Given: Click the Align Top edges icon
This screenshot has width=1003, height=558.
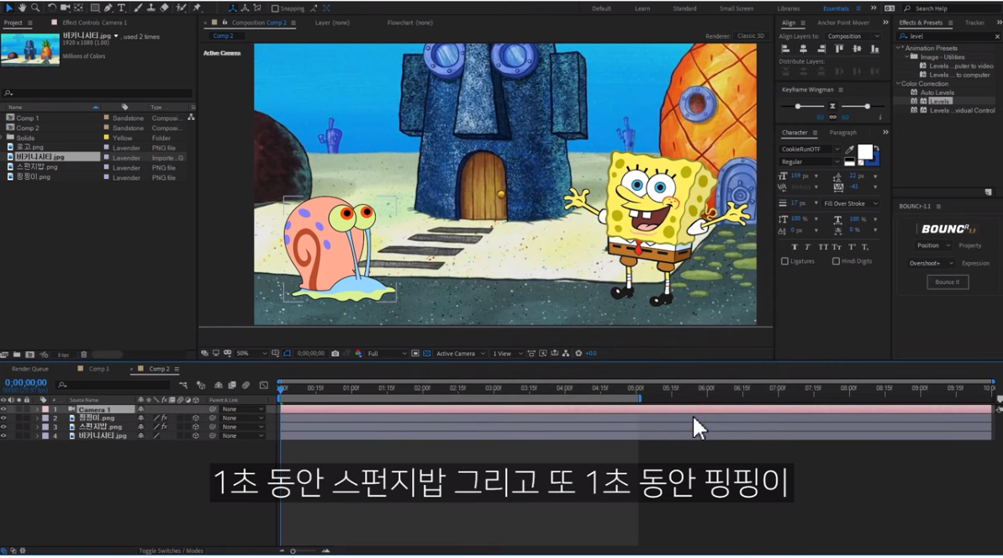Looking at the screenshot, I should [839, 49].
